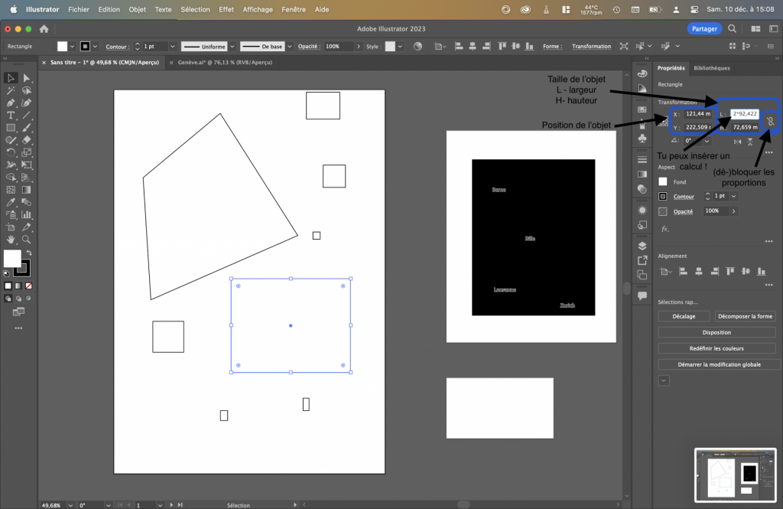Click the Fond color swatch
783x509 pixels.
pos(663,182)
